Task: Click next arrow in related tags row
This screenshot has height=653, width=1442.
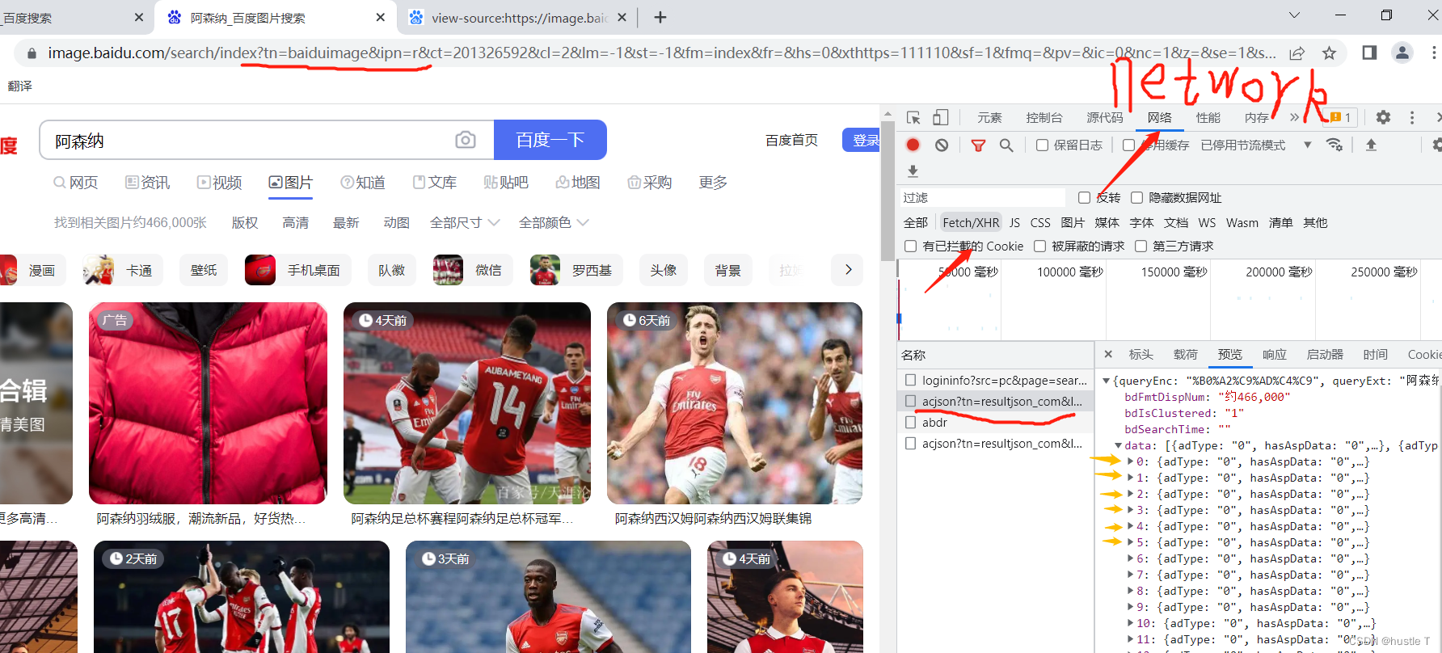Action: (848, 270)
